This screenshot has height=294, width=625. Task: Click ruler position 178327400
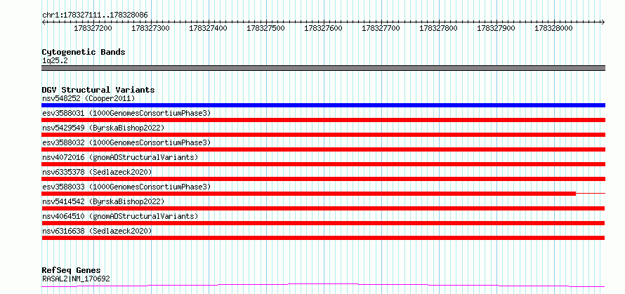point(209,28)
